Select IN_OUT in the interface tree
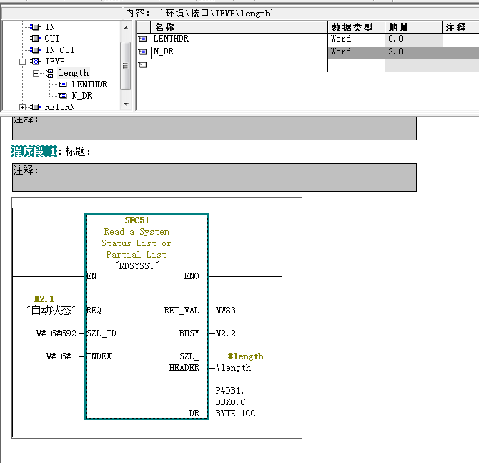Viewport: 479px width, 463px height. pyautogui.click(x=60, y=50)
